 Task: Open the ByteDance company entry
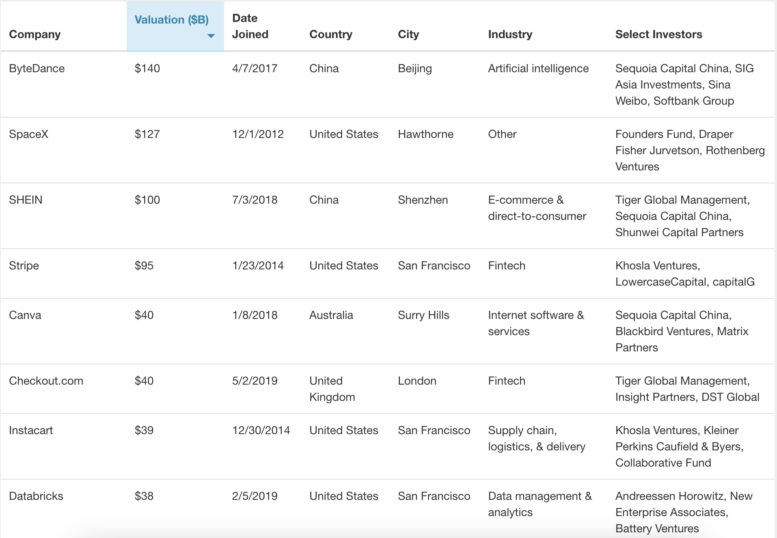pos(37,69)
